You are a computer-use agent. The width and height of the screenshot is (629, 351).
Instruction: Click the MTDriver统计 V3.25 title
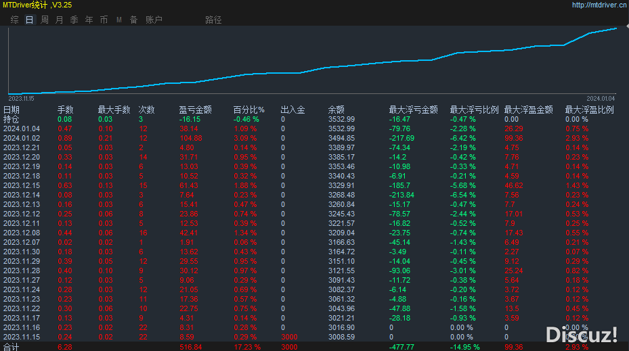pyautogui.click(x=37, y=5)
